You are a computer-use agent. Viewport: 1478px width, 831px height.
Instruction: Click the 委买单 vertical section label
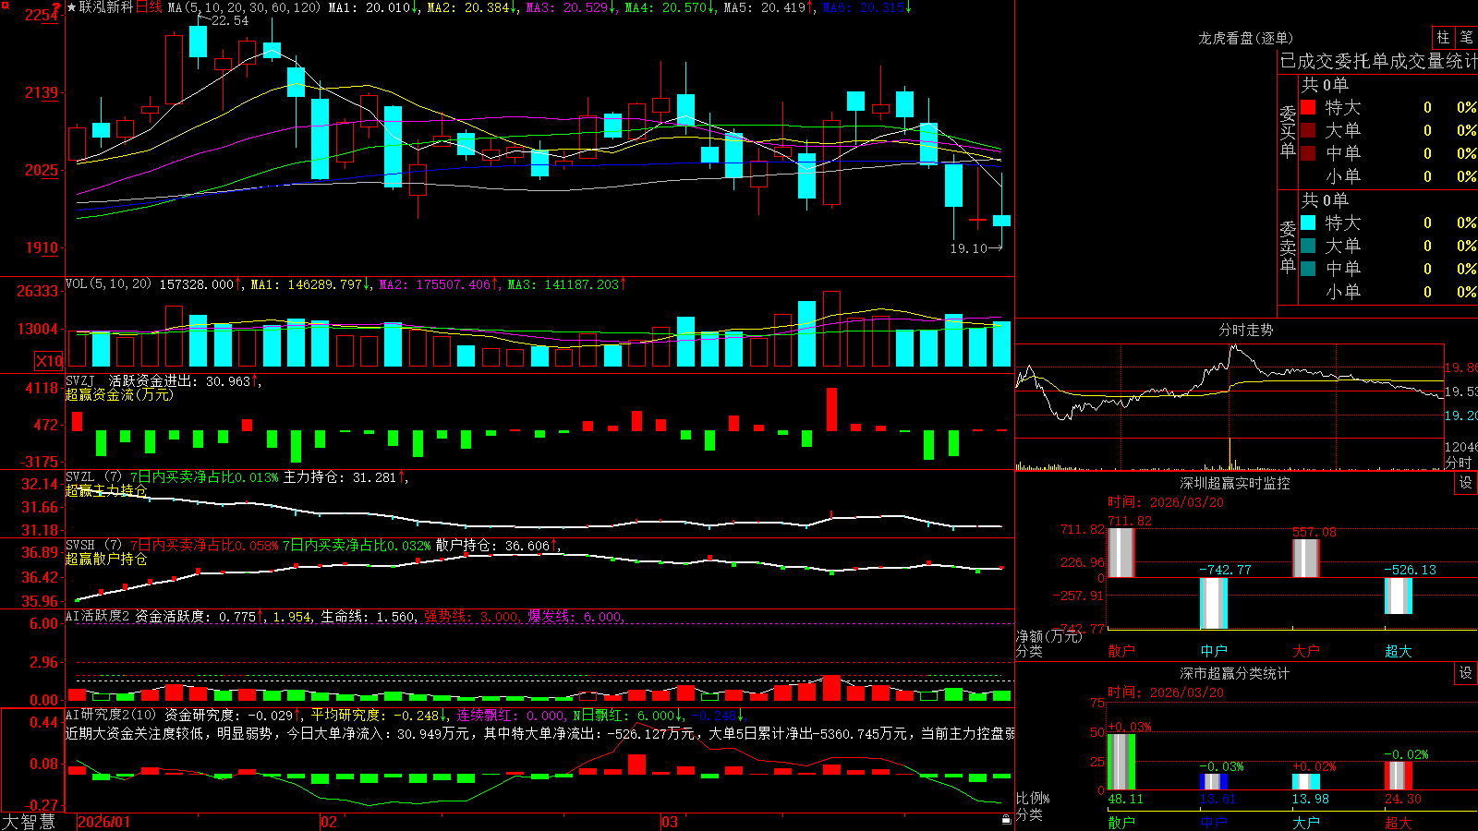click(x=1288, y=132)
